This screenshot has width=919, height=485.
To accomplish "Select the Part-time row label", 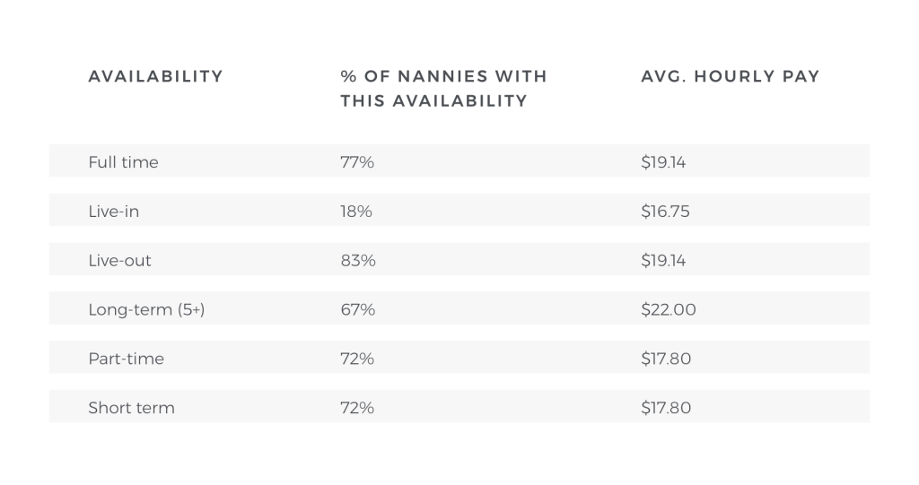I will tap(126, 359).
